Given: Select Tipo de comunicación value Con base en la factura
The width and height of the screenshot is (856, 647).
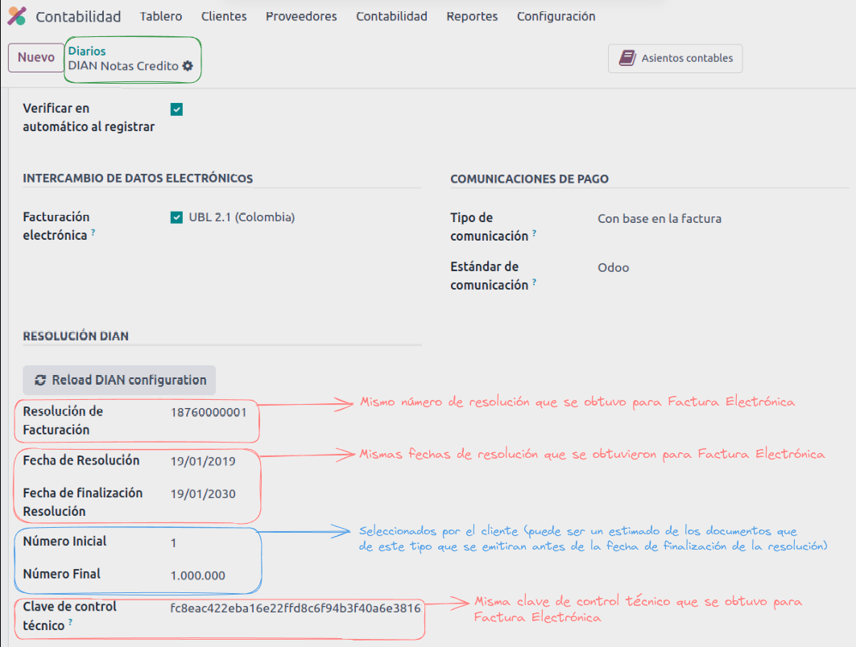Looking at the screenshot, I should (660, 219).
